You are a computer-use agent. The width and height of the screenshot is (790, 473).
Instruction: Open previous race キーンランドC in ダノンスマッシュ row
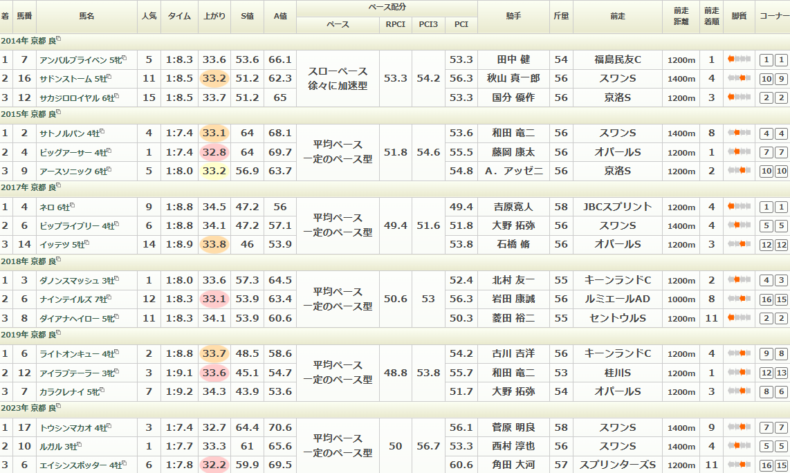click(618, 280)
